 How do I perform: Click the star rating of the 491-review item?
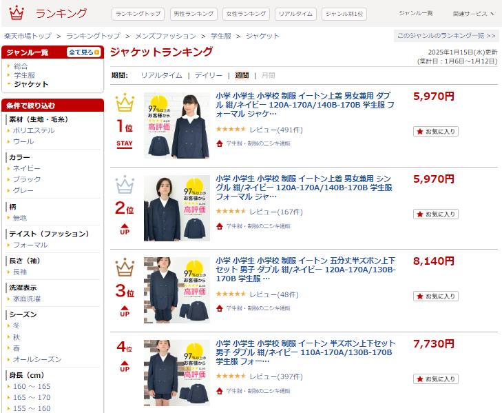point(231,130)
